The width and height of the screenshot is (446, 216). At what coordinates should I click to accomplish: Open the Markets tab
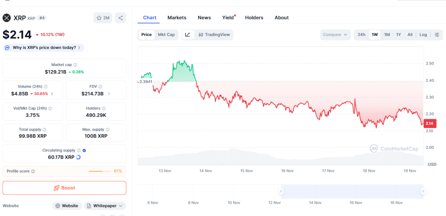tap(177, 18)
